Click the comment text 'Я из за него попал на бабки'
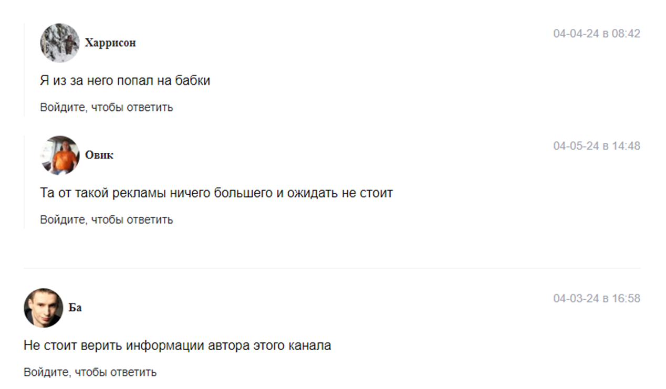 click(x=125, y=81)
